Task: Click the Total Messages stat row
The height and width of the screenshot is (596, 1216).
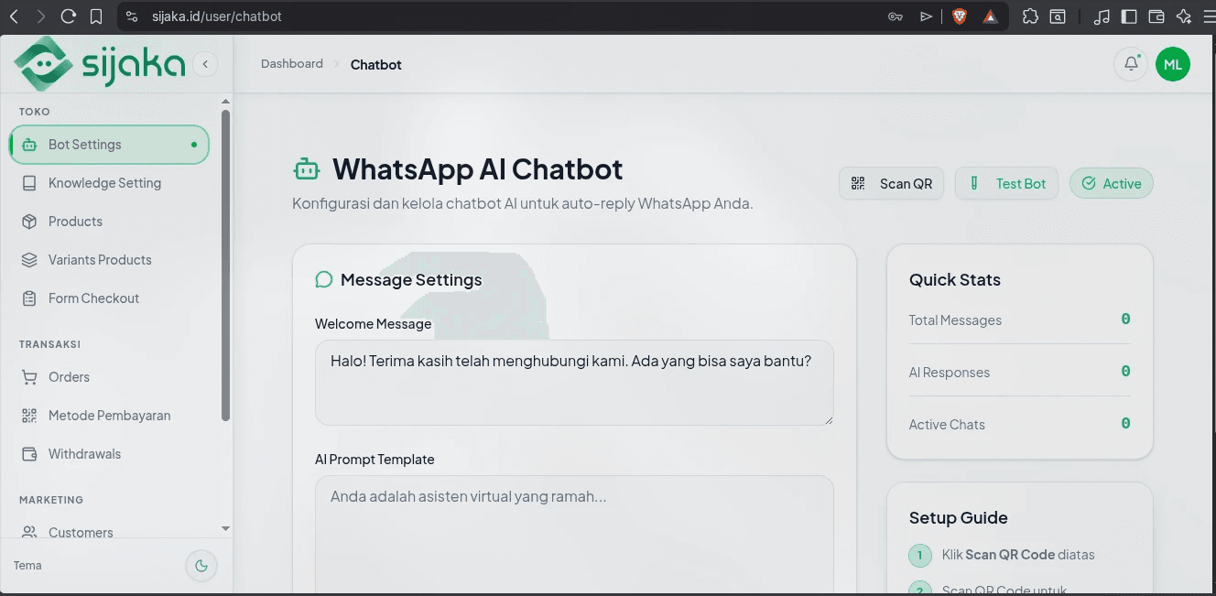Action: coord(1020,320)
